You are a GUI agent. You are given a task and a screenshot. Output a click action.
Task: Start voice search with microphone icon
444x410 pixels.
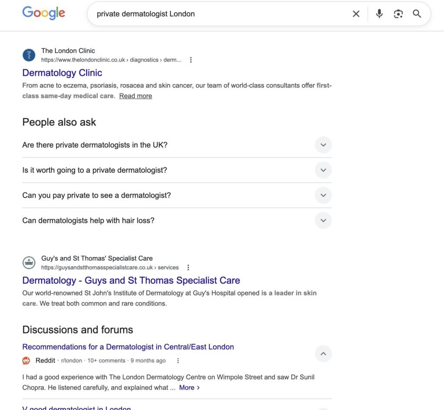tap(379, 14)
